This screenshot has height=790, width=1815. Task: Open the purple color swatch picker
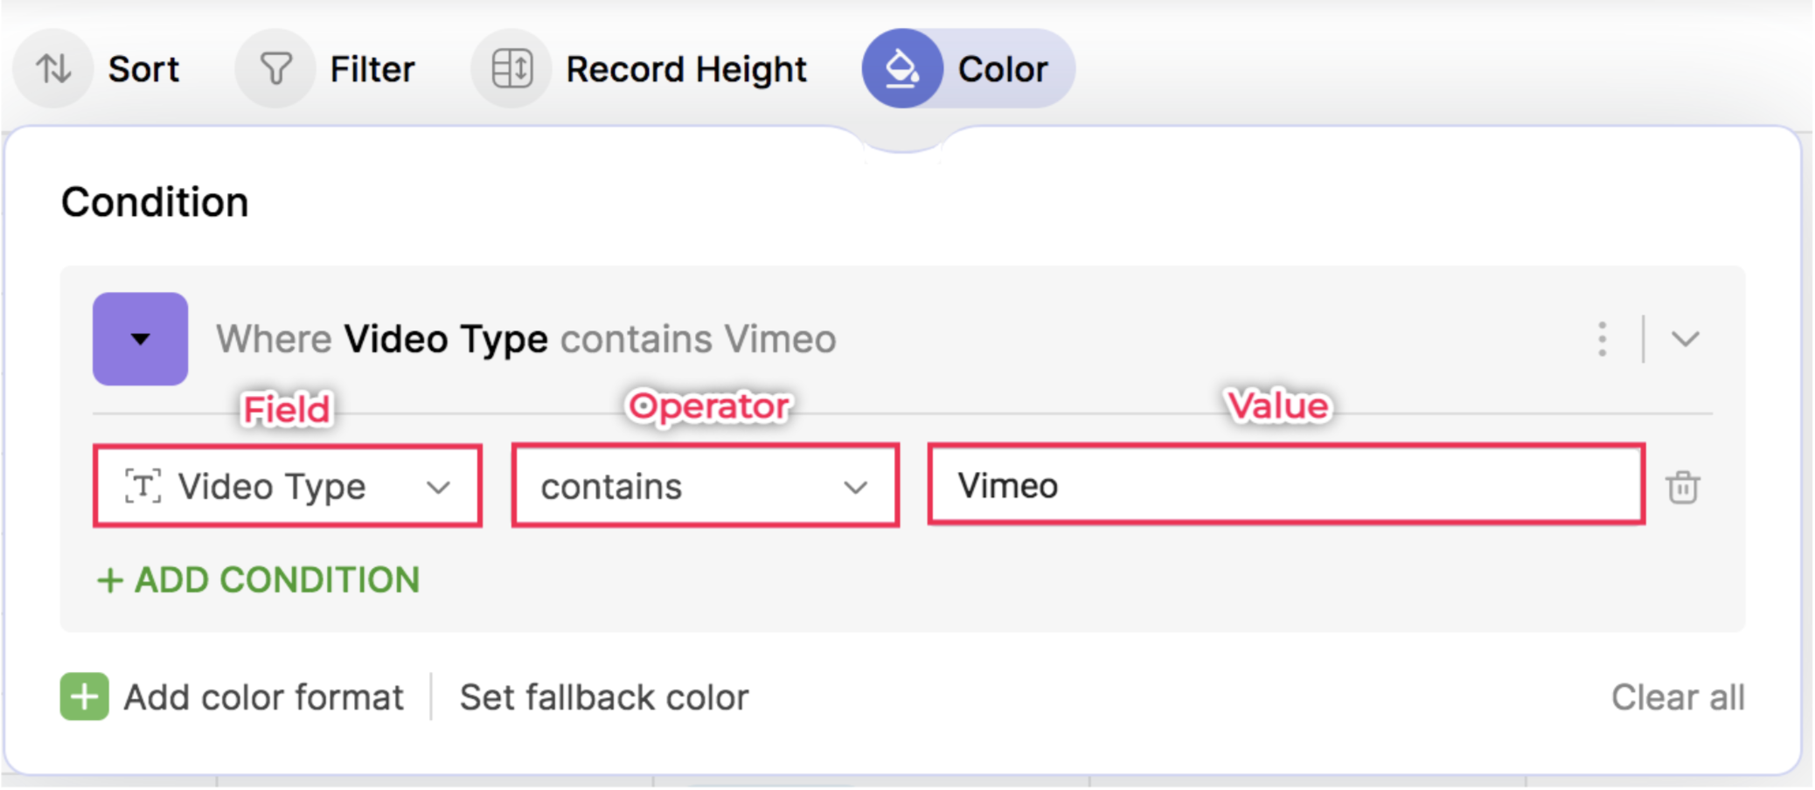pos(141,339)
